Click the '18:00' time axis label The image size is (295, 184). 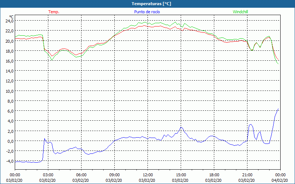pos(214,175)
